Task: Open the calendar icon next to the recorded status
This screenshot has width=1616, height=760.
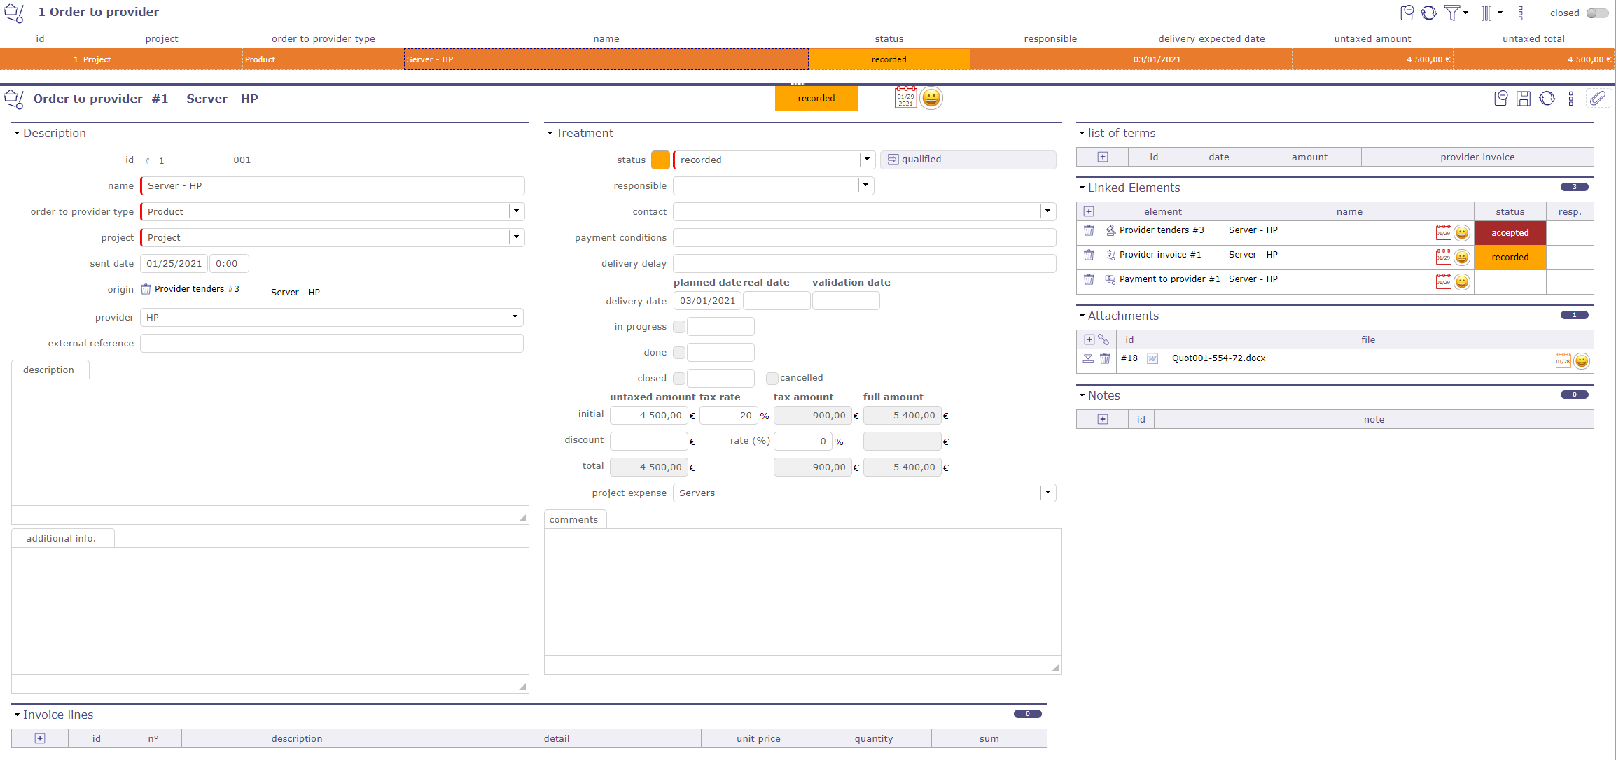Action: click(905, 97)
